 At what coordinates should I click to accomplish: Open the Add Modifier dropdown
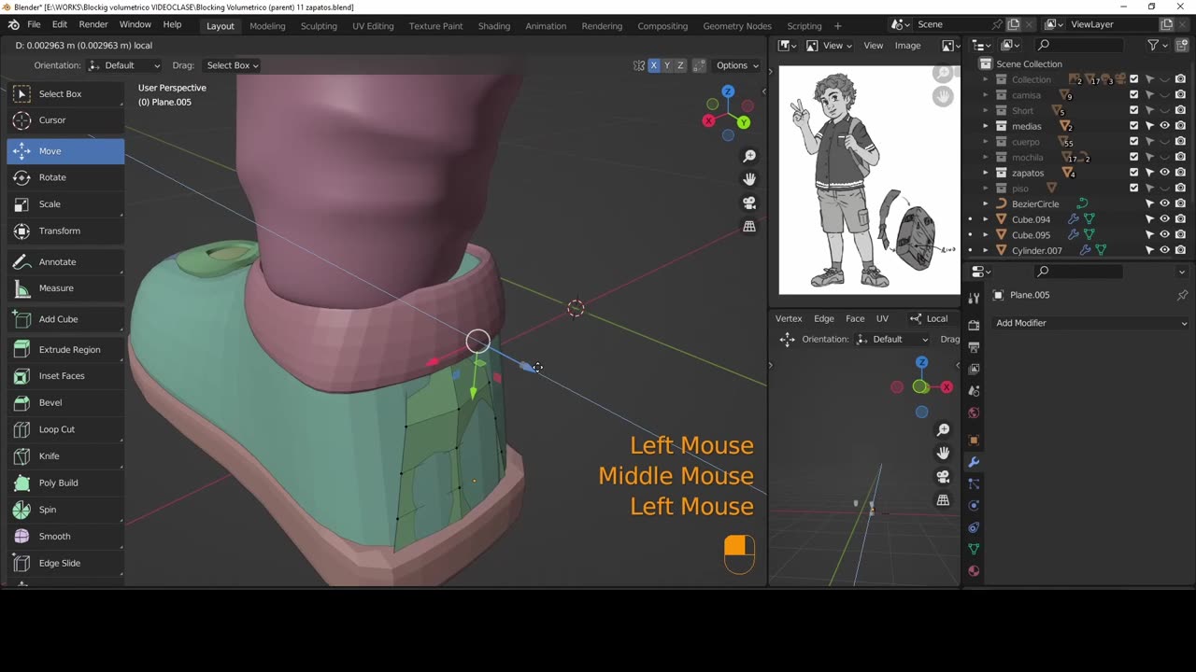coord(1090,323)
